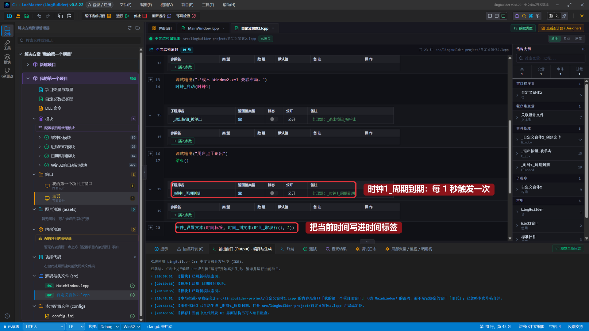Click the purple debug bug icon
589x331 pixels.
click(x=517, y=16)
